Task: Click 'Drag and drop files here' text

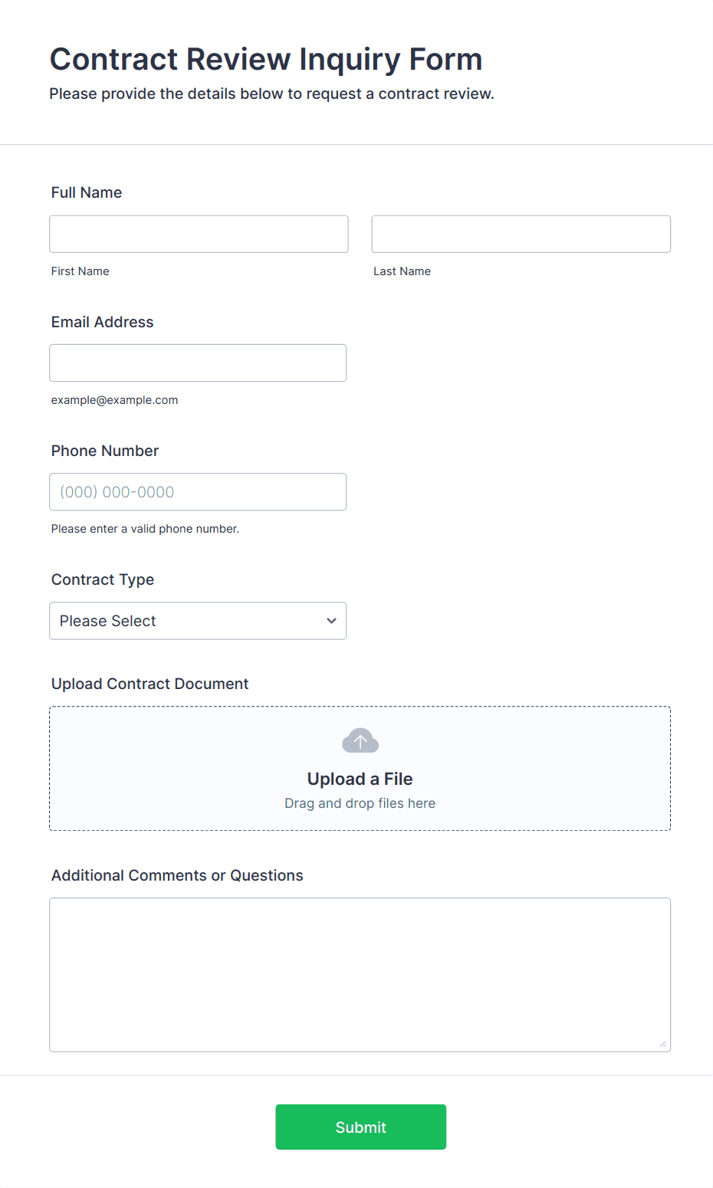Action: pyautogui.click(x=360, y=803)
